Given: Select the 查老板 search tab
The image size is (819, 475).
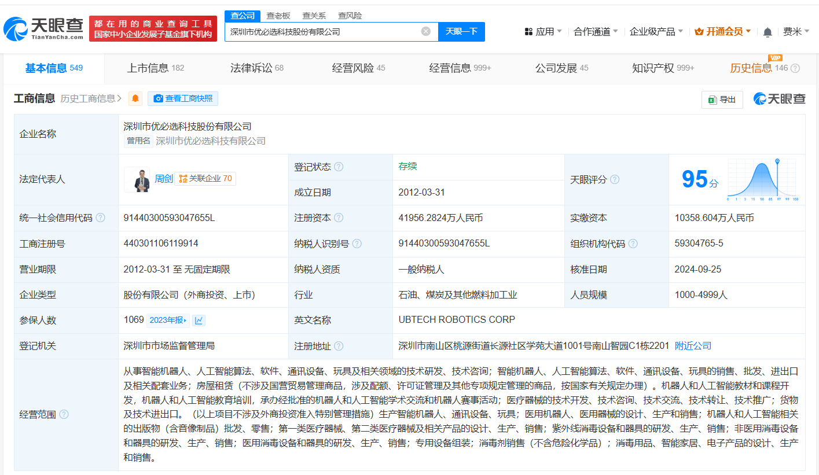Looking at the screenshot, I should 278,16.
